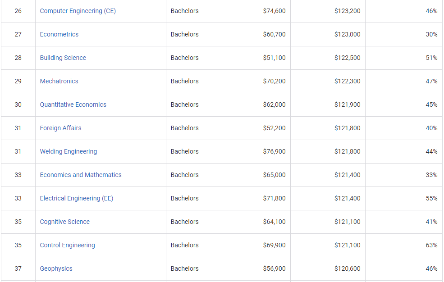Click the $120,600 mid-career pay cell
The width and height of the screenshot is (444, 282).
[x=347, y=268]
